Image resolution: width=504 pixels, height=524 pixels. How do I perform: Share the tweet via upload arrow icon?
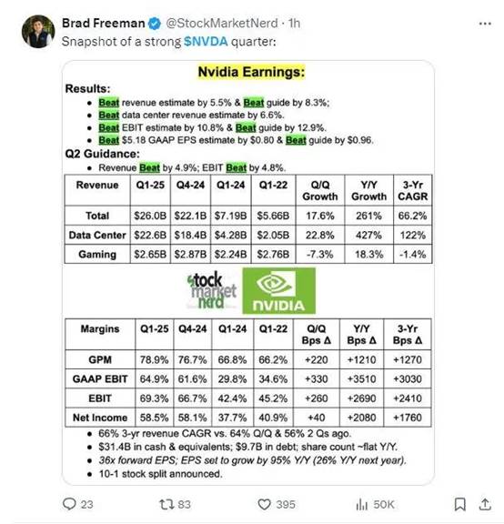pos(485,504)
